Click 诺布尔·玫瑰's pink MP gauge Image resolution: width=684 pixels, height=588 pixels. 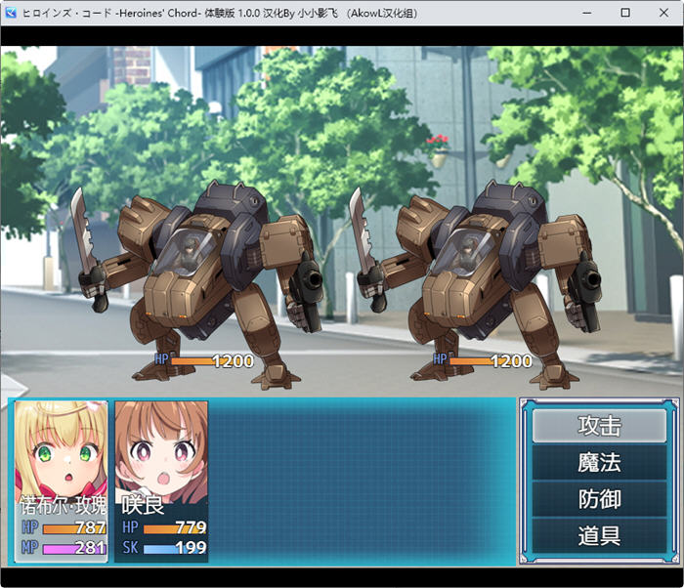[73, 548]
